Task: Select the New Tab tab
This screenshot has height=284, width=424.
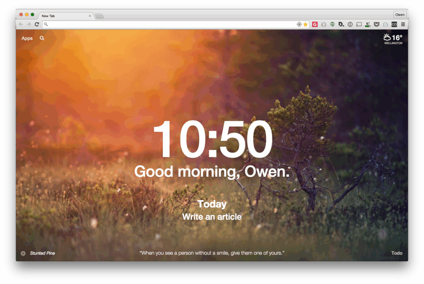Action: 65,16
